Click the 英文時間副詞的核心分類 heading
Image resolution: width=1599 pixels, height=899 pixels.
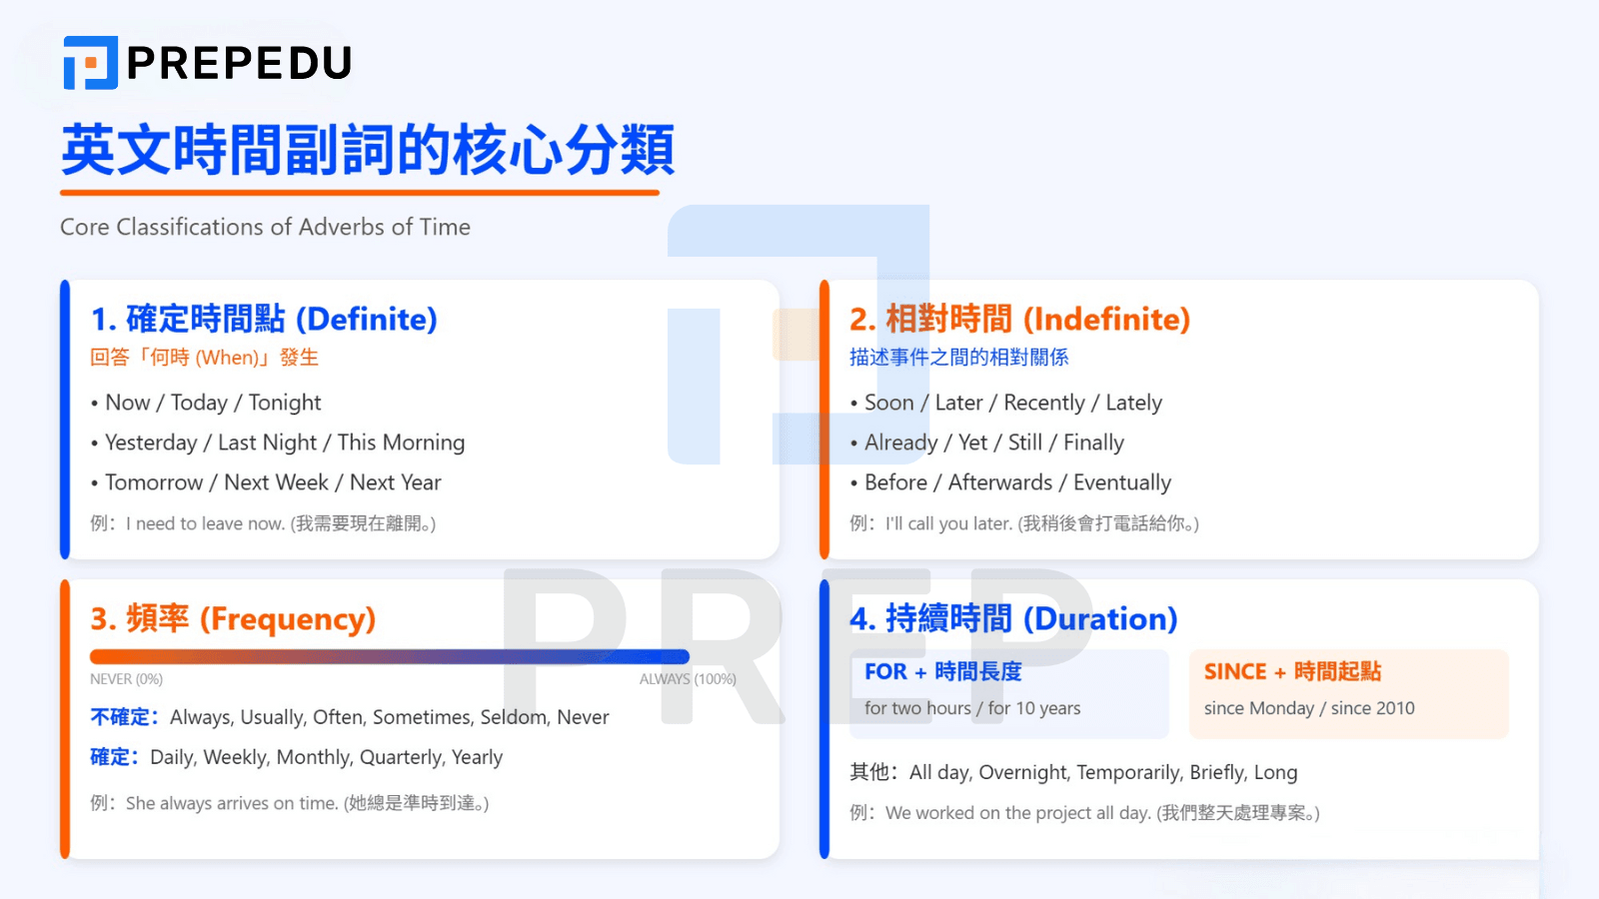coord(368,151)
